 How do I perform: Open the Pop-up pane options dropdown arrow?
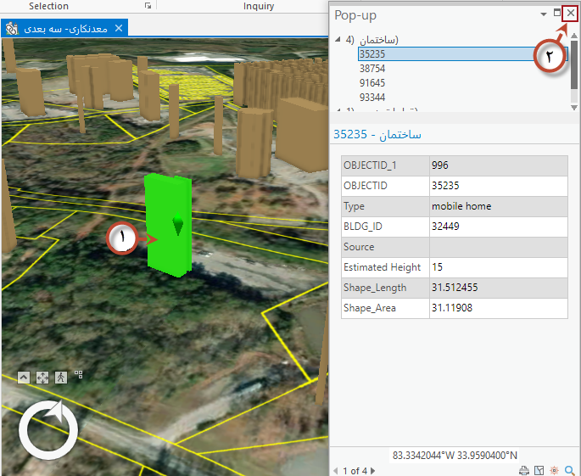point(543,14)
